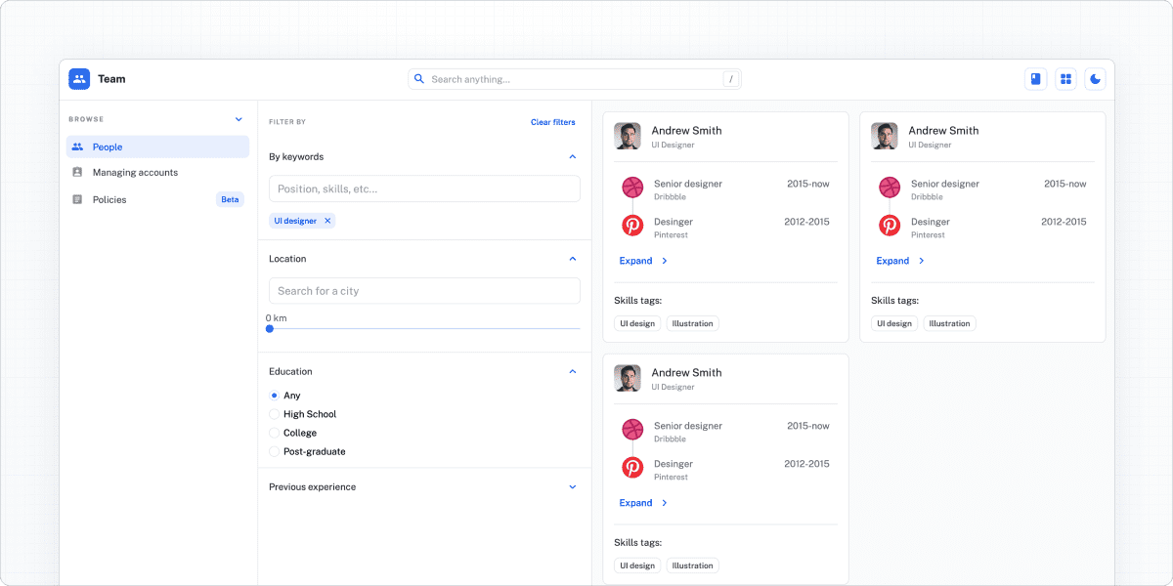Expand Andrew Smith's work history
The width and height of the screenshot is (1173, 586).
click(x=637, y=261)
